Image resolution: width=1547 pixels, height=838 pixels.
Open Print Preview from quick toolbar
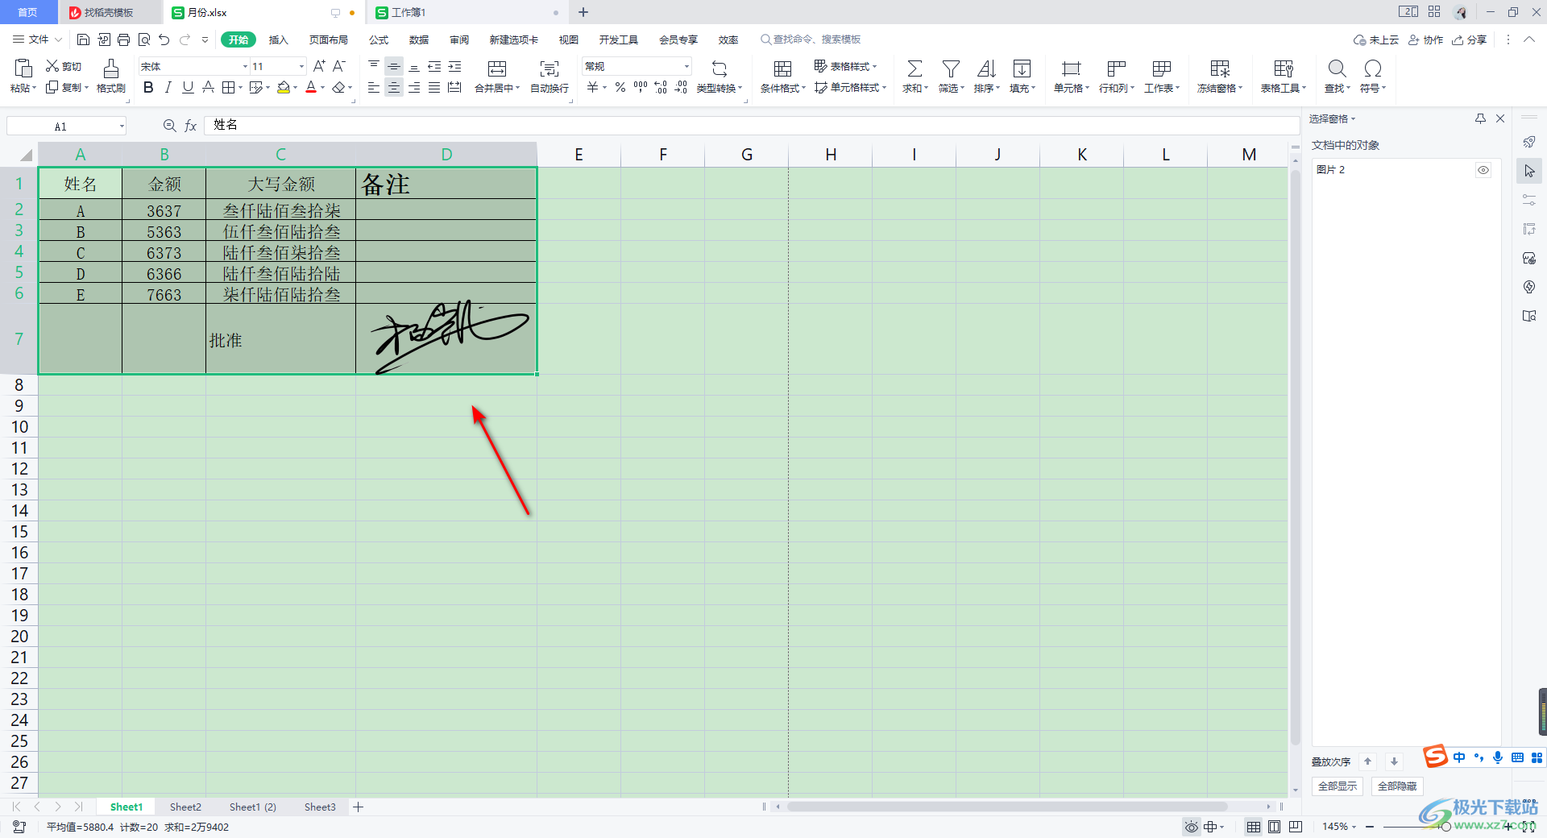(x=144, y=39)
